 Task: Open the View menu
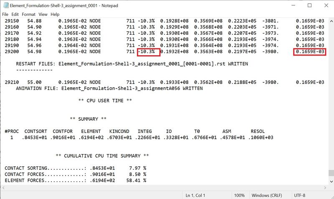[x=43, y=14]
